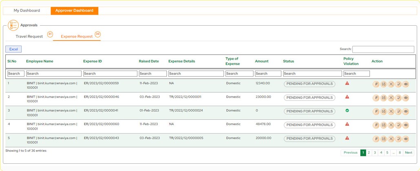Jump to page 2 of entries
Screen dimensions: 420x171
pos(369,153)
